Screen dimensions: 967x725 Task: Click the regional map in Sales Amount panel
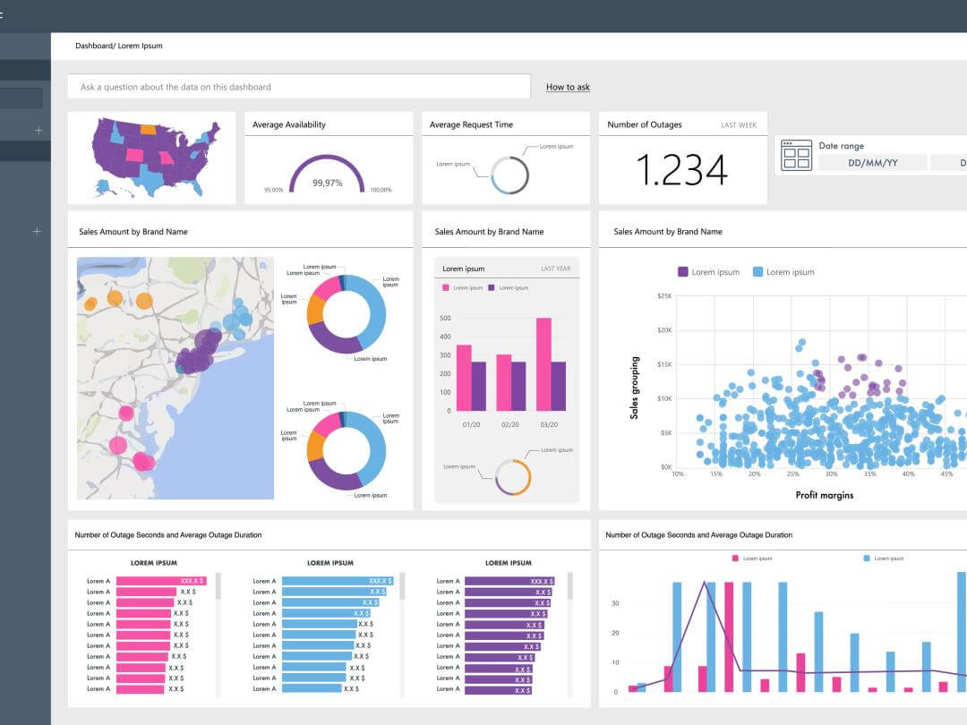tap(175, 378)
